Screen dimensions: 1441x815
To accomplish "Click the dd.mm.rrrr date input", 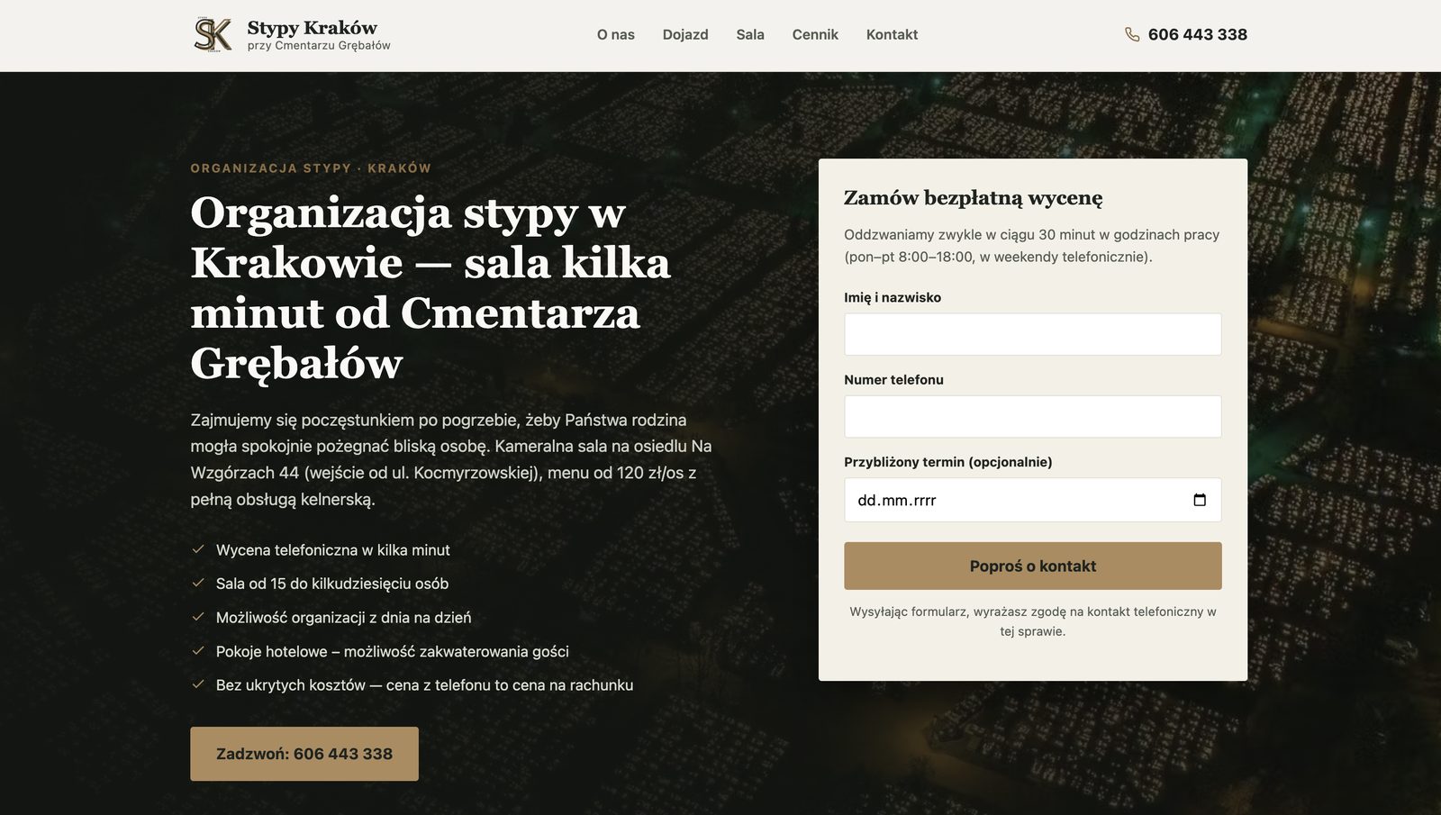I will coord(1033,500).
